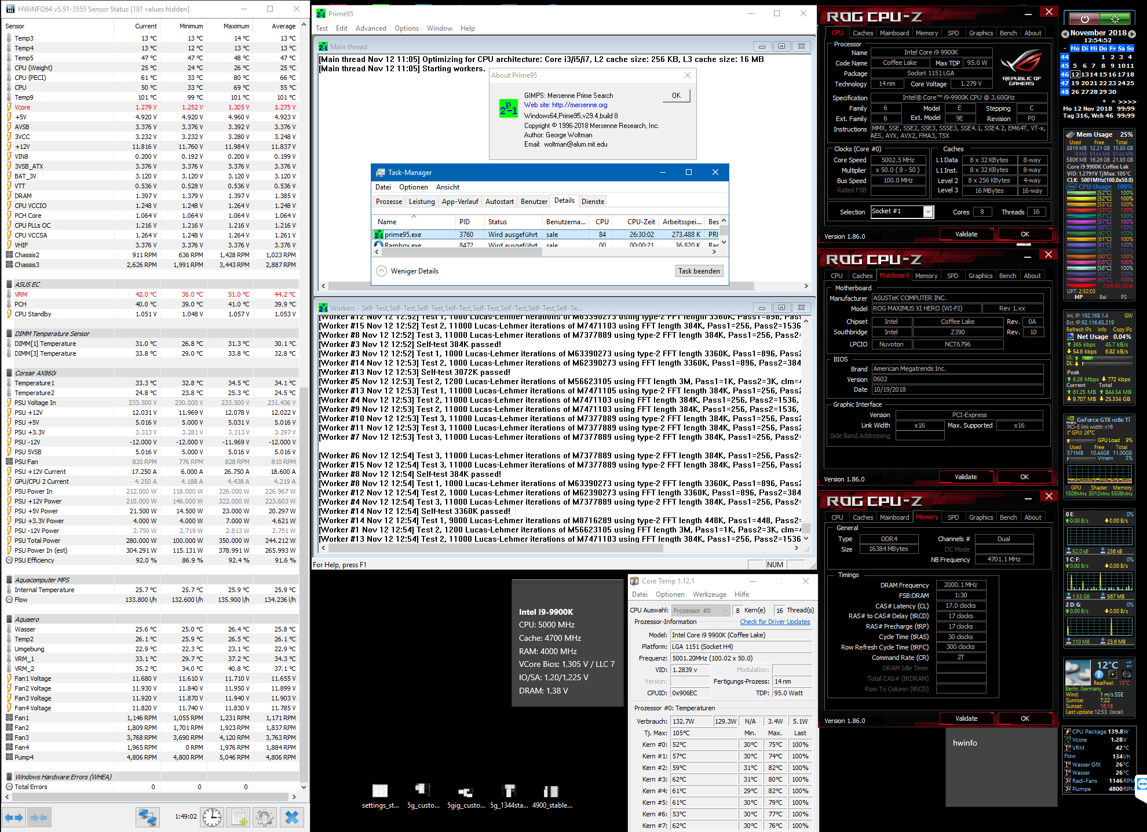The height and width of the screenshot is (832, 1147).
Task: Click OK in About Prime95 dialog
Action: tap(676, 96)
